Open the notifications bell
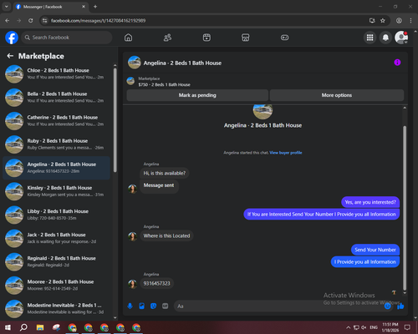The height and width of the screenshot is (334, 418). point(385,38)
